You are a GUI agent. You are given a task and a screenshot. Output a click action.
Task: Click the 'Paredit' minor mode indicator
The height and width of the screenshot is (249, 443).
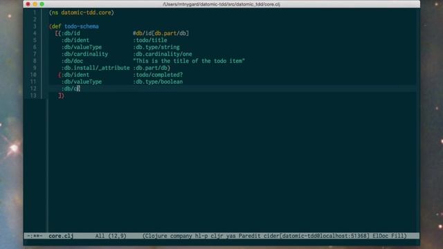coord(249,236)
